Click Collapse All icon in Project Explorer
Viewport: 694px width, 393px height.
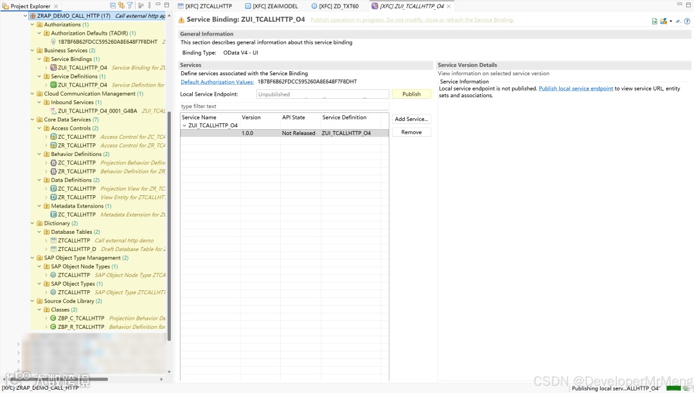(113, 6)
